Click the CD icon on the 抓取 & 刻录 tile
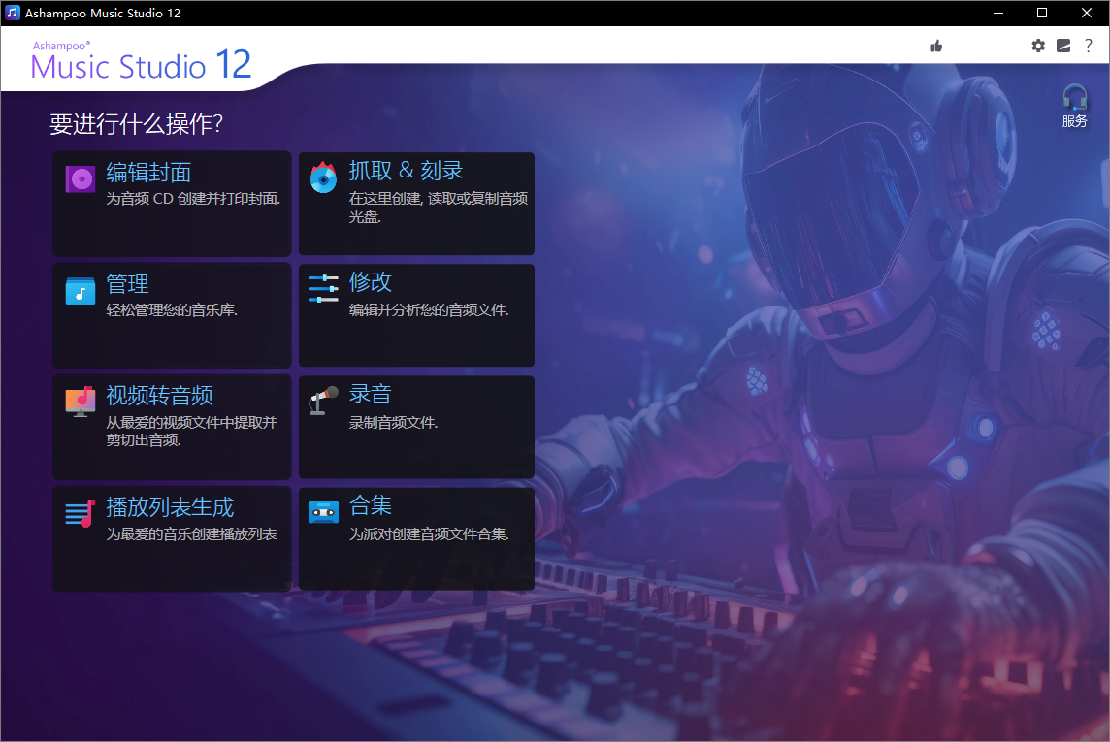The width and height of the screenshot is (1110, 742). (x=322, y=177)
